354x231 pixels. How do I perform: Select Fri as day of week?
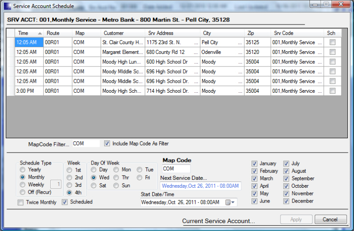tap(139, 177)
